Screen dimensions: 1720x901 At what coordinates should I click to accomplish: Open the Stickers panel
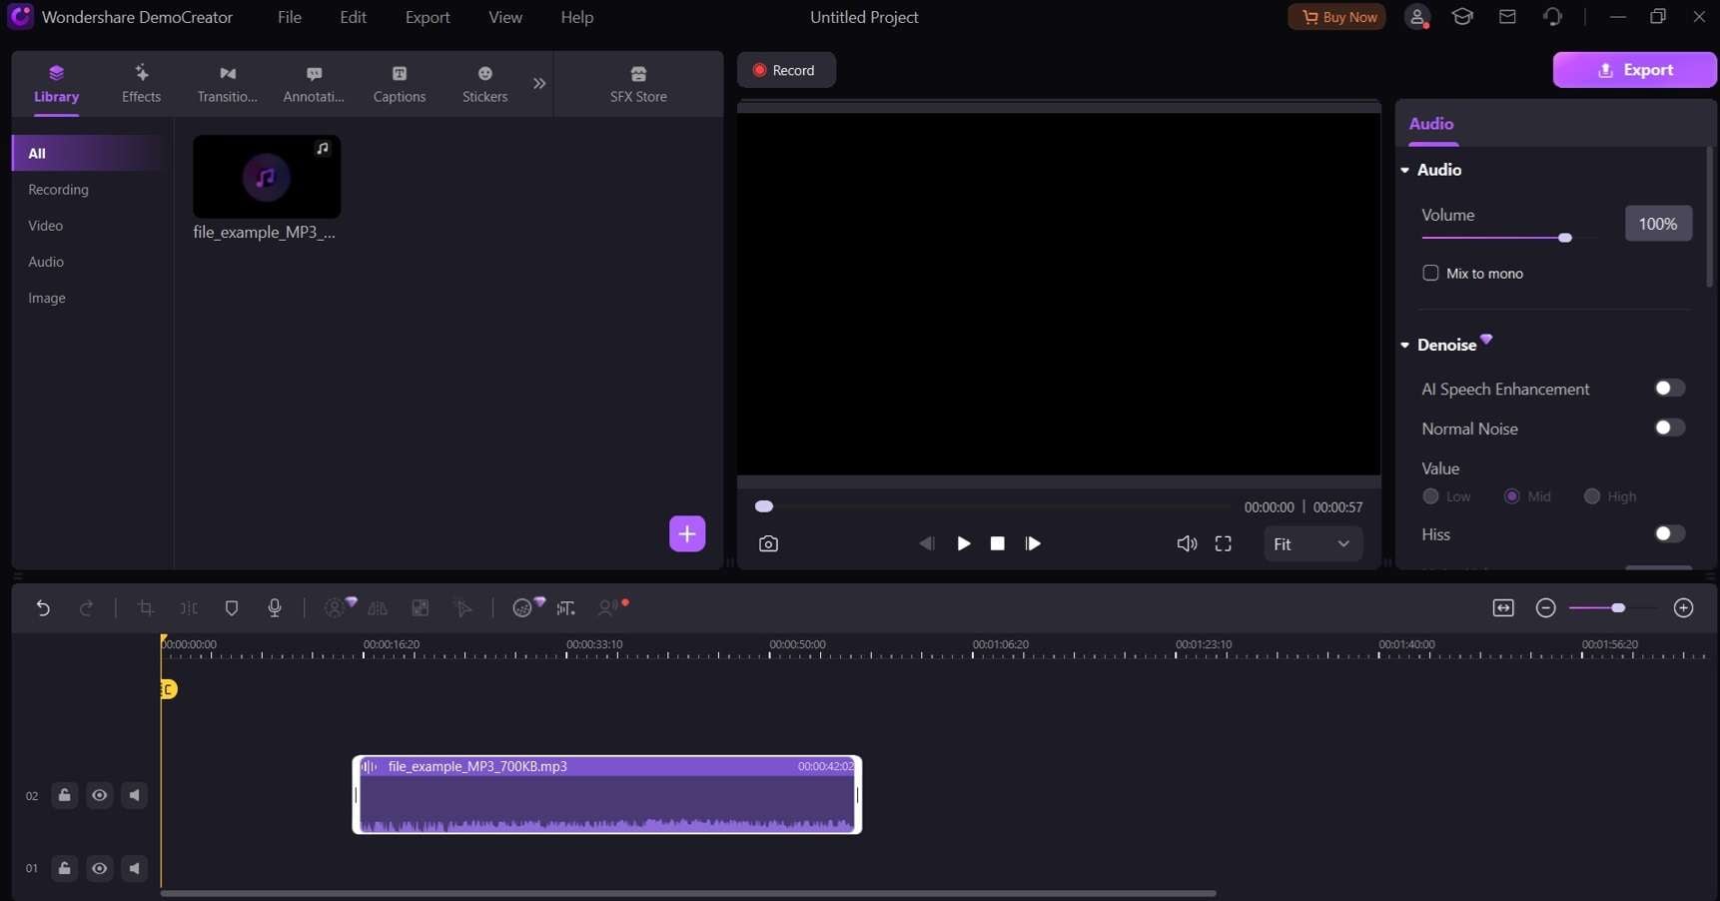484,84
